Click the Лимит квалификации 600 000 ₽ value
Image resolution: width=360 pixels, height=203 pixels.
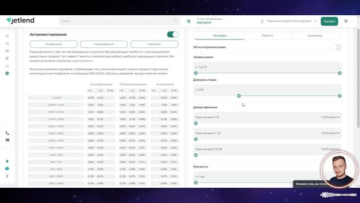204,23
